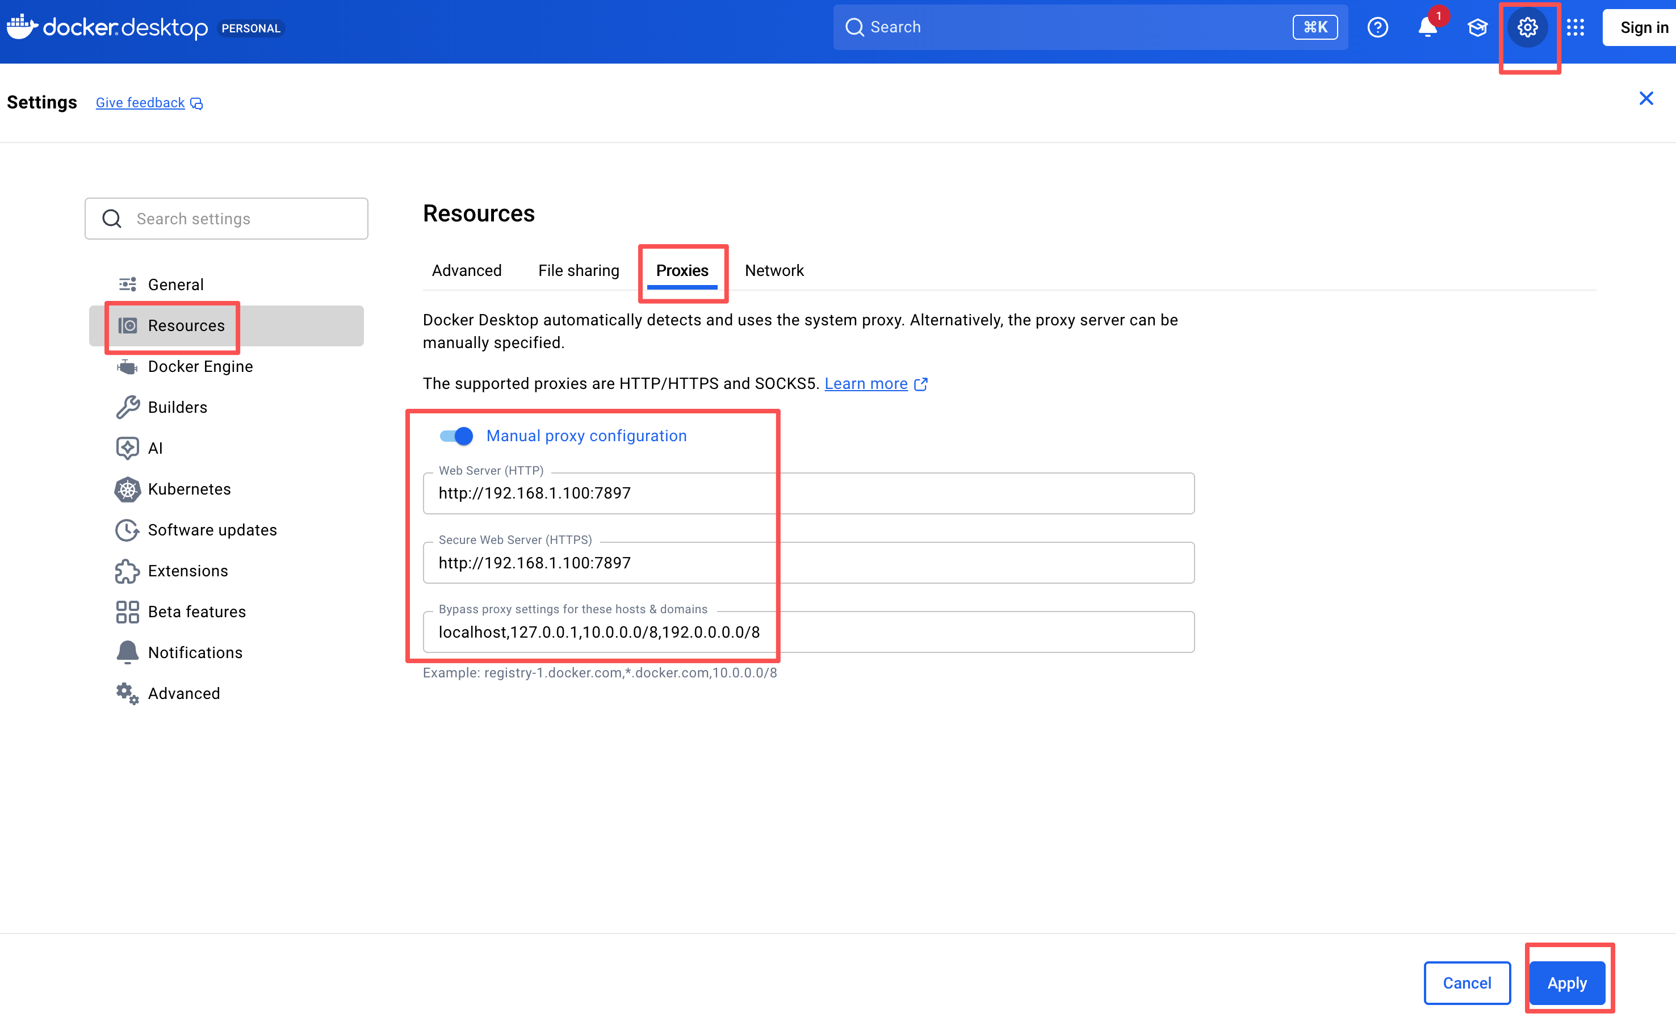Switch to the Network tab
This screenshot has width=1676, height=1030.
(x=774, y=270)
